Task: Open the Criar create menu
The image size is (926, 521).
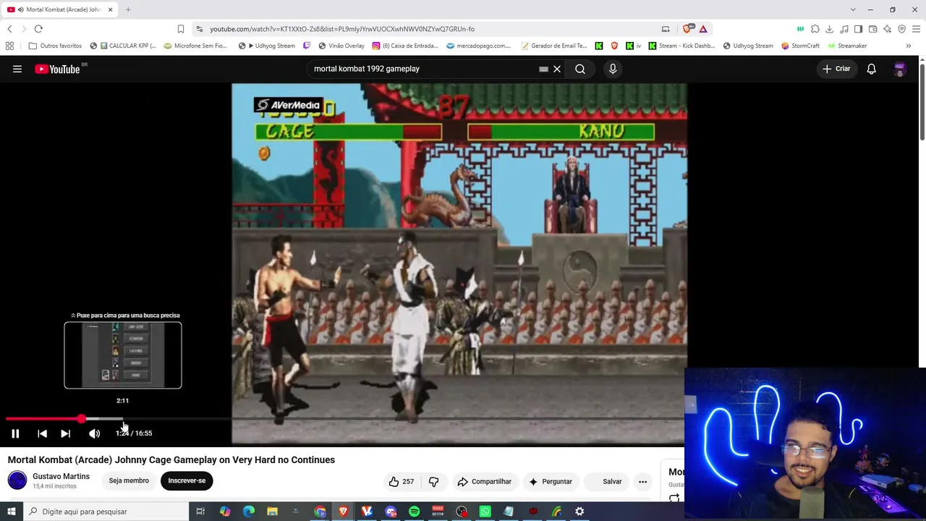Action: point(836,69)
